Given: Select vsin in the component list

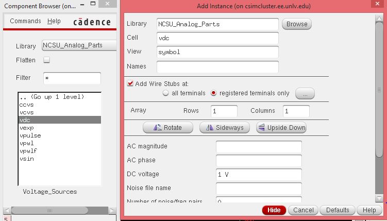Looking at the screenshot, I should coord(59,159).
